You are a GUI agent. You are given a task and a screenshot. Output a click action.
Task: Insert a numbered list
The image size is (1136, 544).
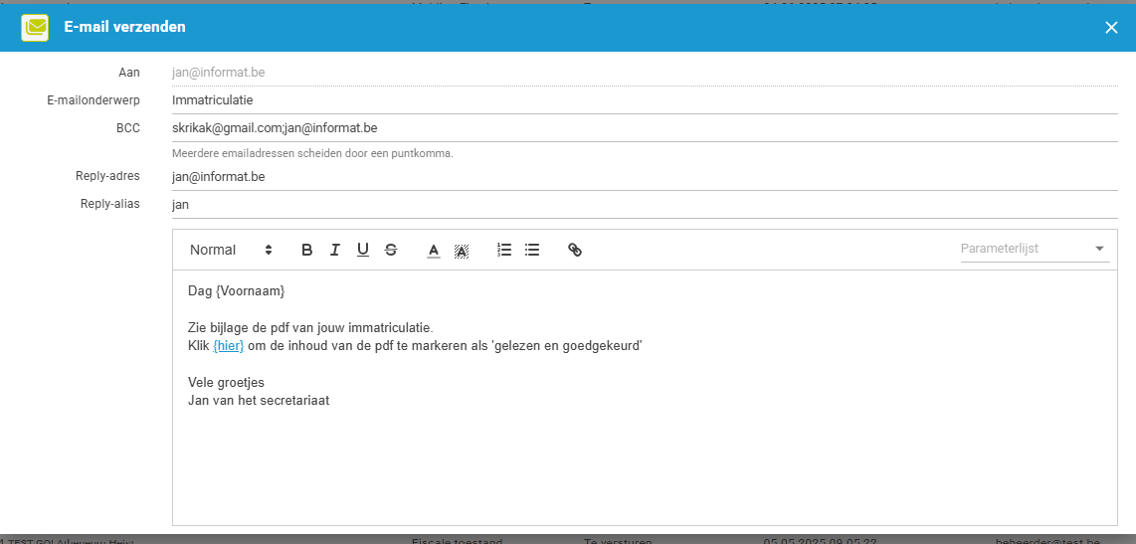[504, 250]
